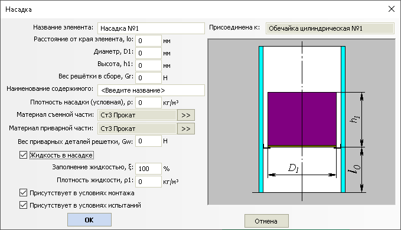Screen dimensions: 401x230
Task: Select the Высота h1 input field
Action: tap(148, 65)
